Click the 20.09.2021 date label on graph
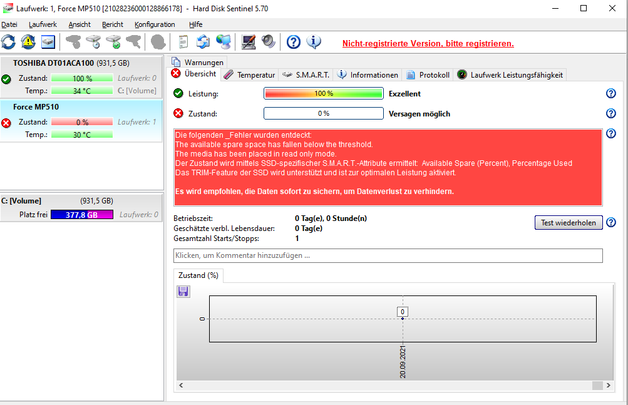This screenshot has width=628, height=405. pyautogui.click(x=403, y=362)
